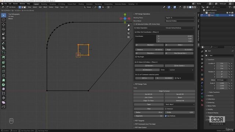Screen dimensions: 235x132
Task: Select the Select Box tool
Action: [4, 15]
